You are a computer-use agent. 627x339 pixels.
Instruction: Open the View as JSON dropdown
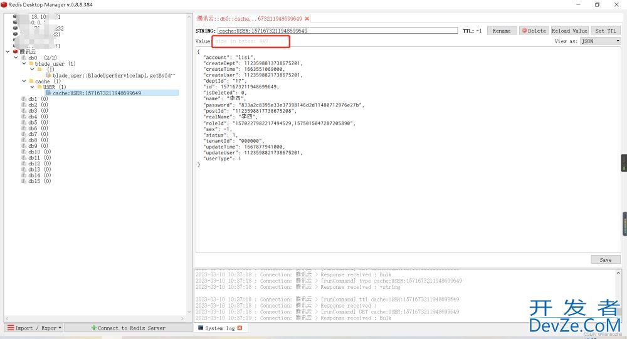click(x=600, y=41)
